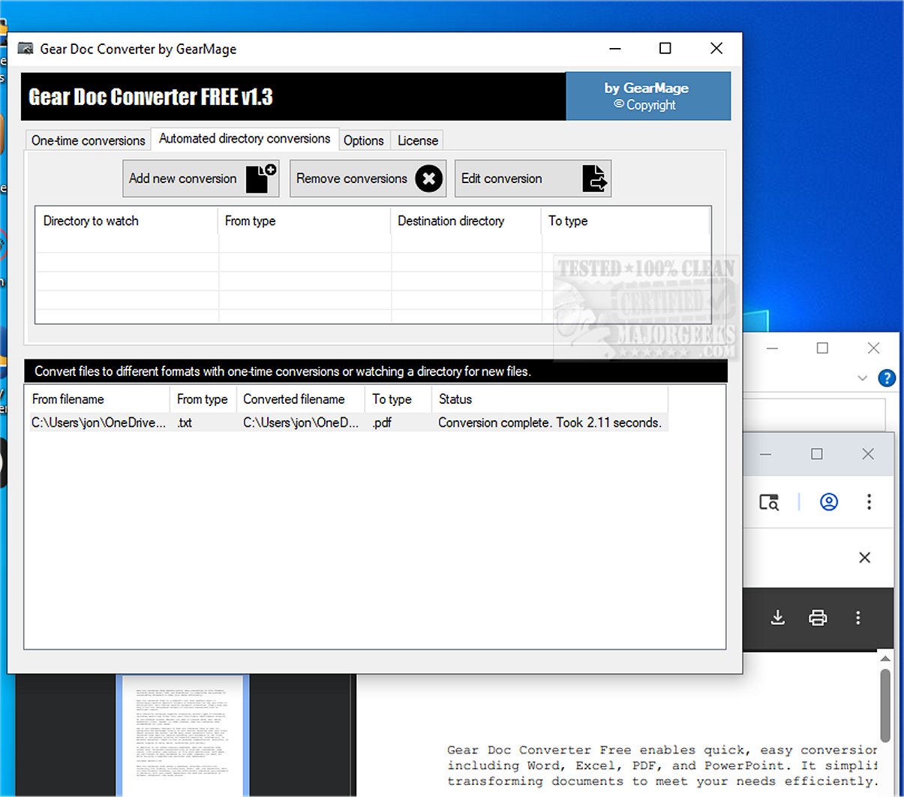Expand the chevron beside the help icon

tap(862, 378)
